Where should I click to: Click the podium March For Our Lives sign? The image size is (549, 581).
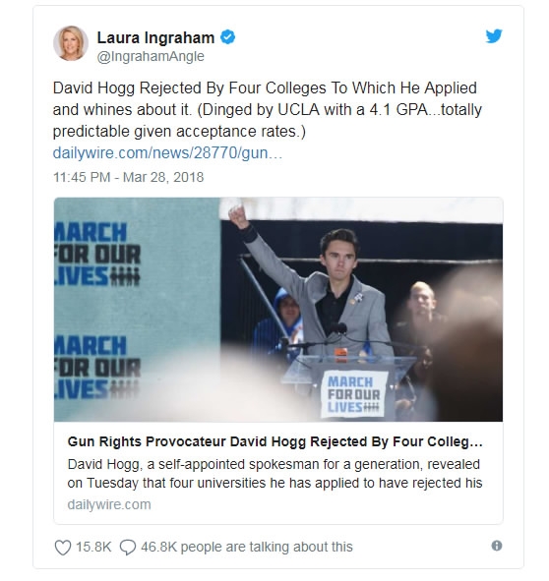[x=354, y=394]
